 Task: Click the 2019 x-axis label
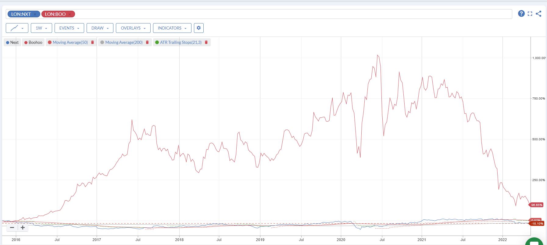tap(260, 240)
